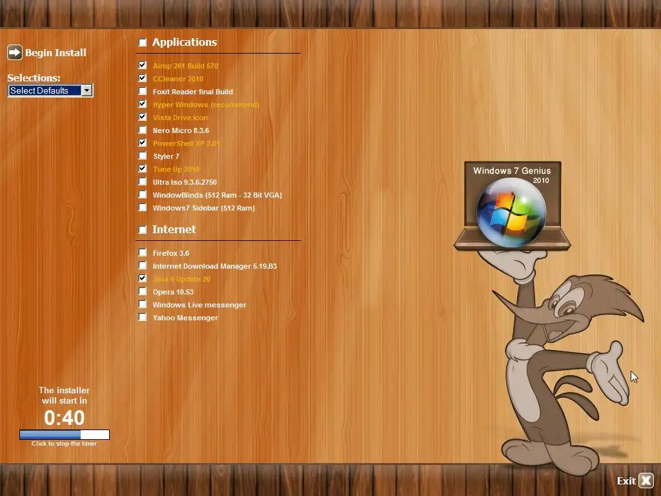The height and width of the screenshot is (496, 661).
Task: Click the Select Defaults combo box field
Action: pos(50,90)
